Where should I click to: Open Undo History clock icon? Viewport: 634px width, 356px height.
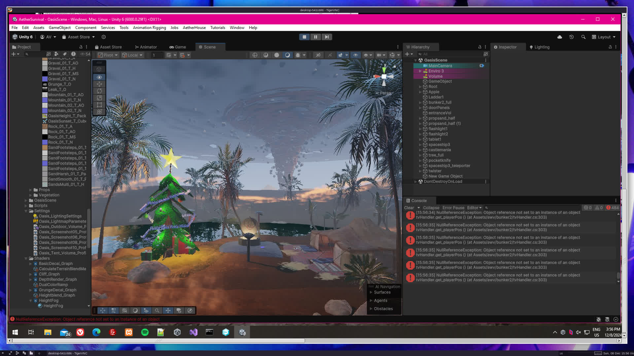571,37
